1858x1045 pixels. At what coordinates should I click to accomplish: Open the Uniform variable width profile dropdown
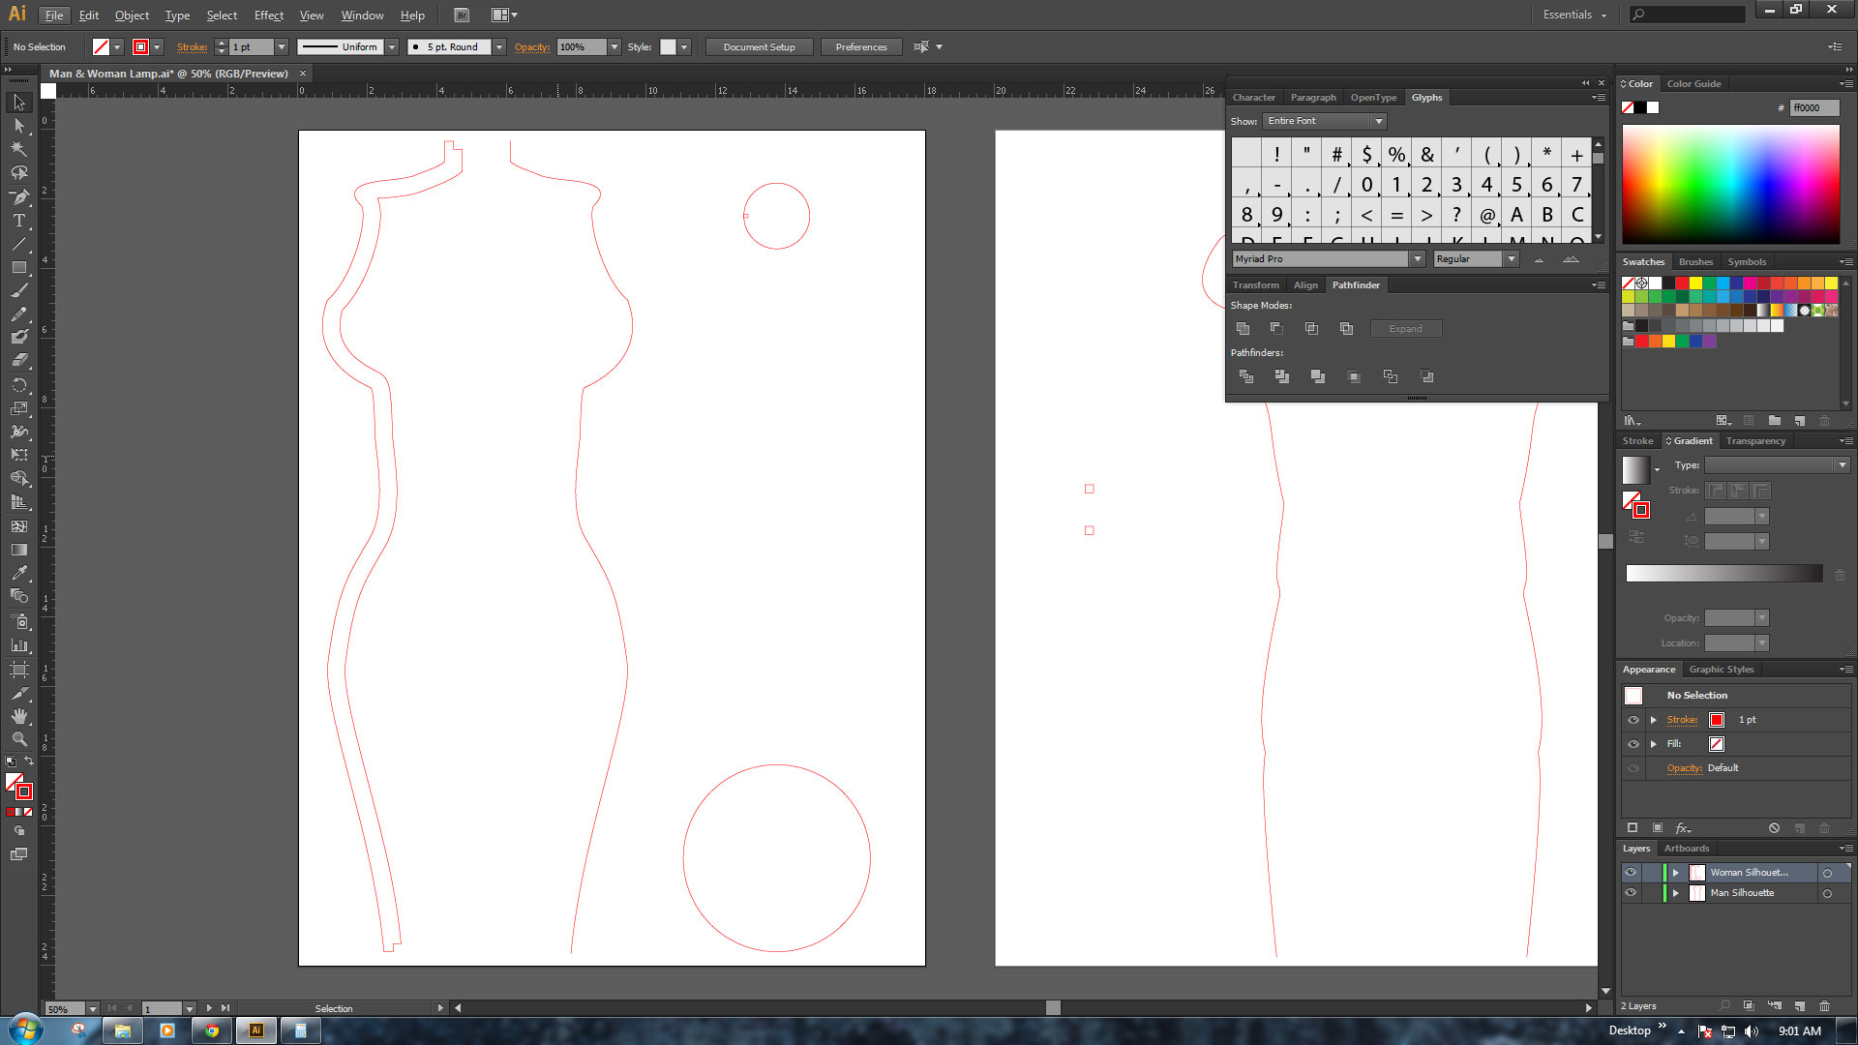[x=392, y=47]
